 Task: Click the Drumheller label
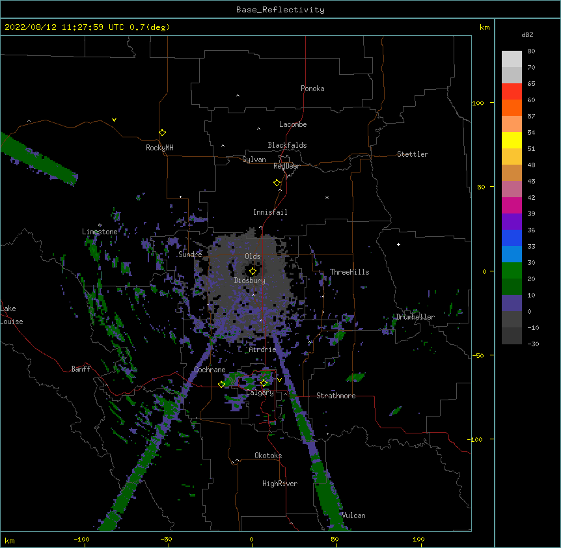point(415,317)
